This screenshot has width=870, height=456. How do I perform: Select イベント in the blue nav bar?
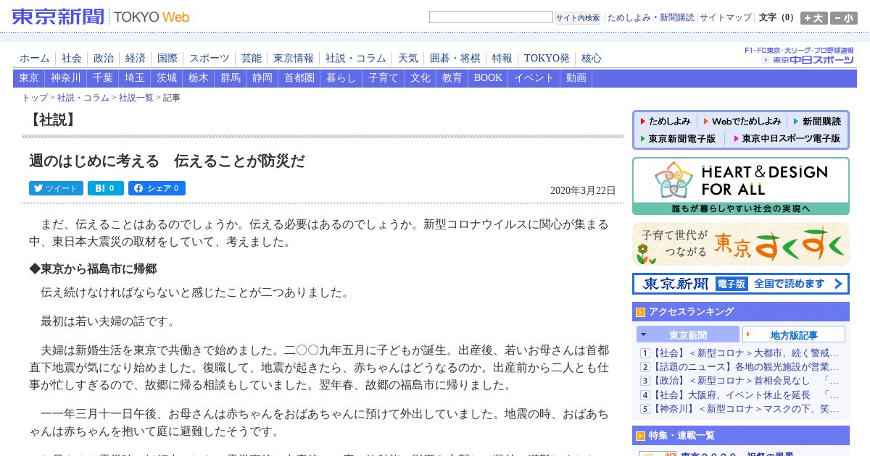[534, 78]
